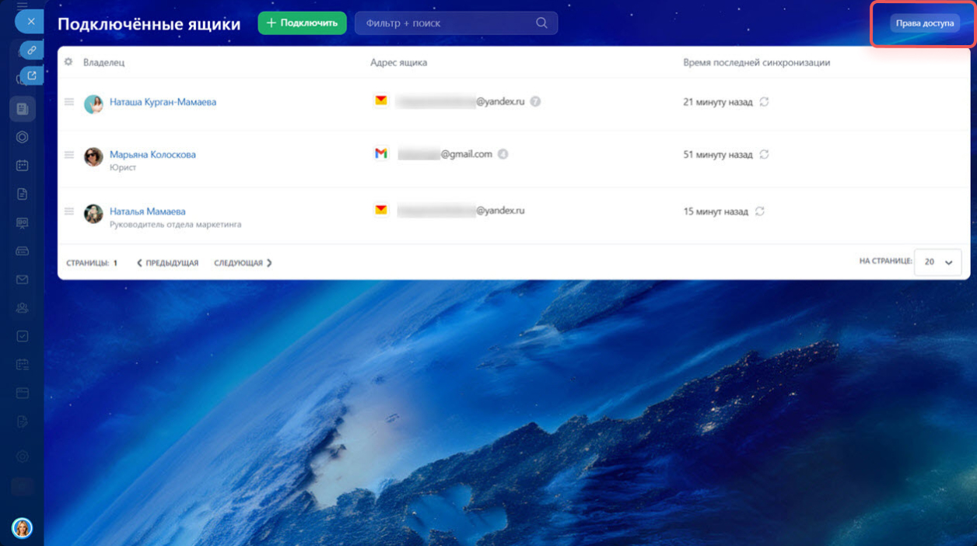Expand the rows-per-page dropdown showing 20

pos(938,263)
